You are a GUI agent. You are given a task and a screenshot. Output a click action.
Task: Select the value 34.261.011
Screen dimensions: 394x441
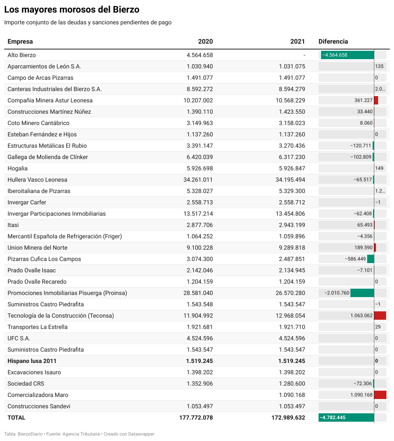pyautogui.click(x=198, y=180)
